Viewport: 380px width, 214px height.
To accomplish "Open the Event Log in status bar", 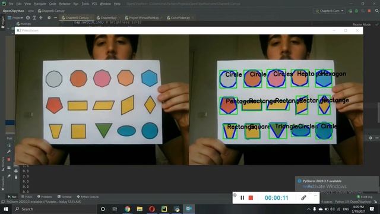I will tap(365, 197).
